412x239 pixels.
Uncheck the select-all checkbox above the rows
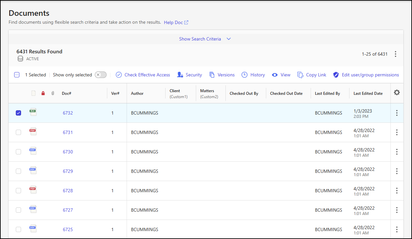(x=17, y=75)
